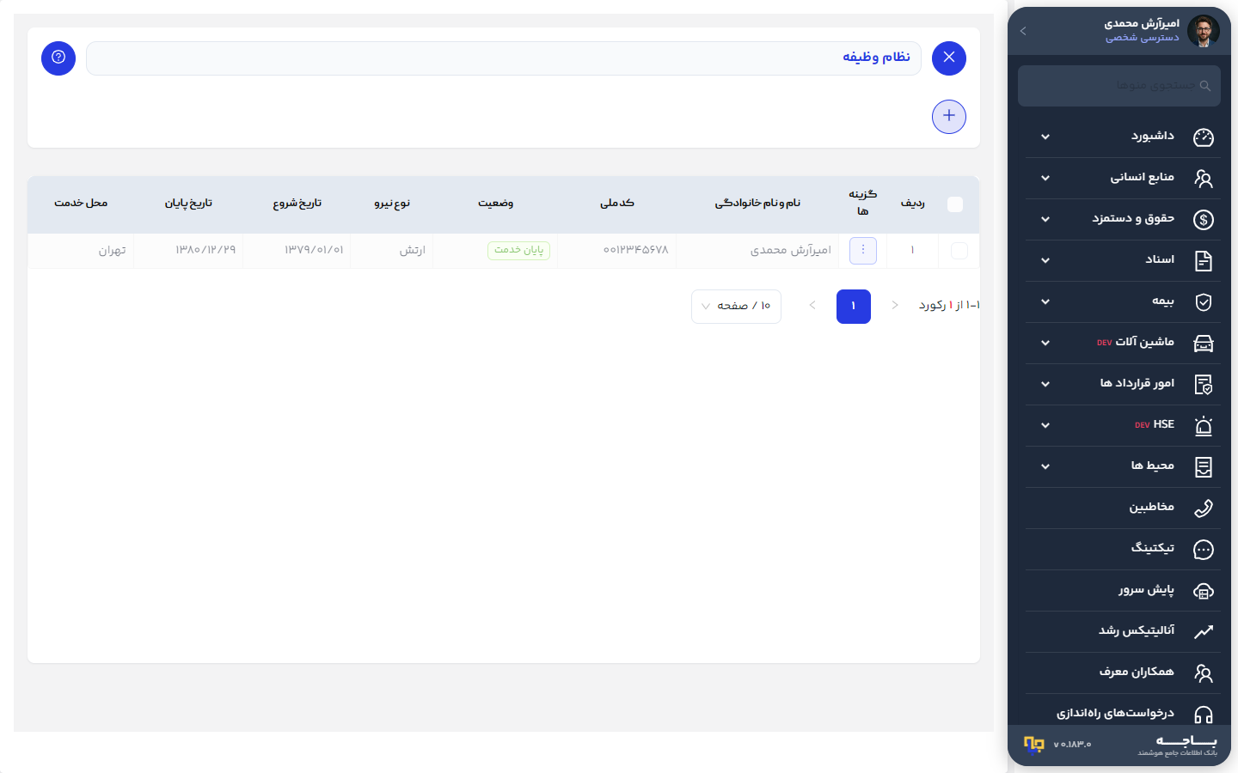This screenshot has height=773, width=1238.
Task: Click the تیکتینگ chat bubble icon
Action: click(x=1204, y=549)
